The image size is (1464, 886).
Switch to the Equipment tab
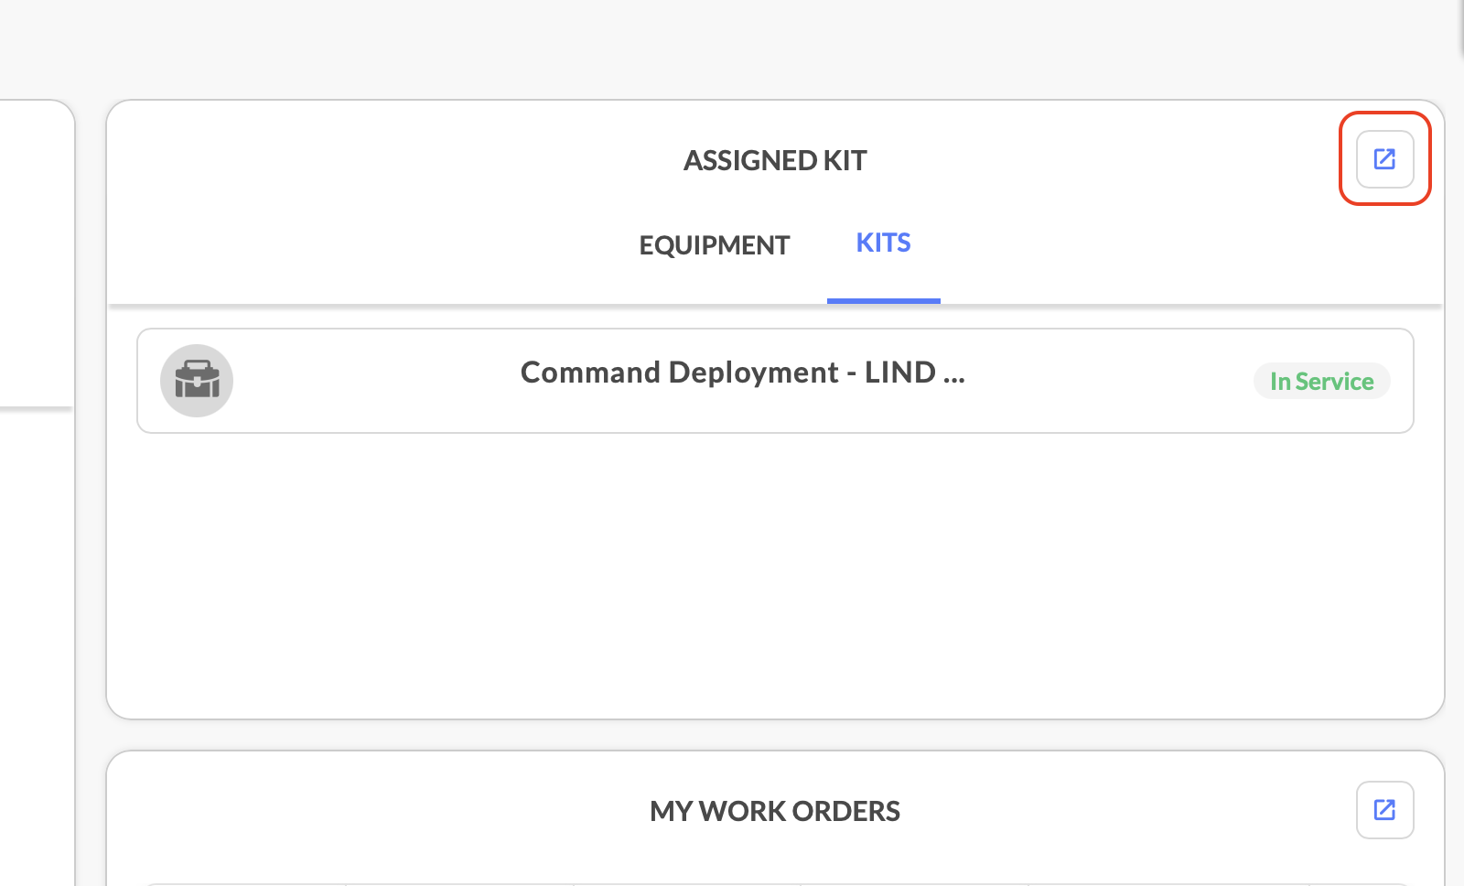[714, 245]
